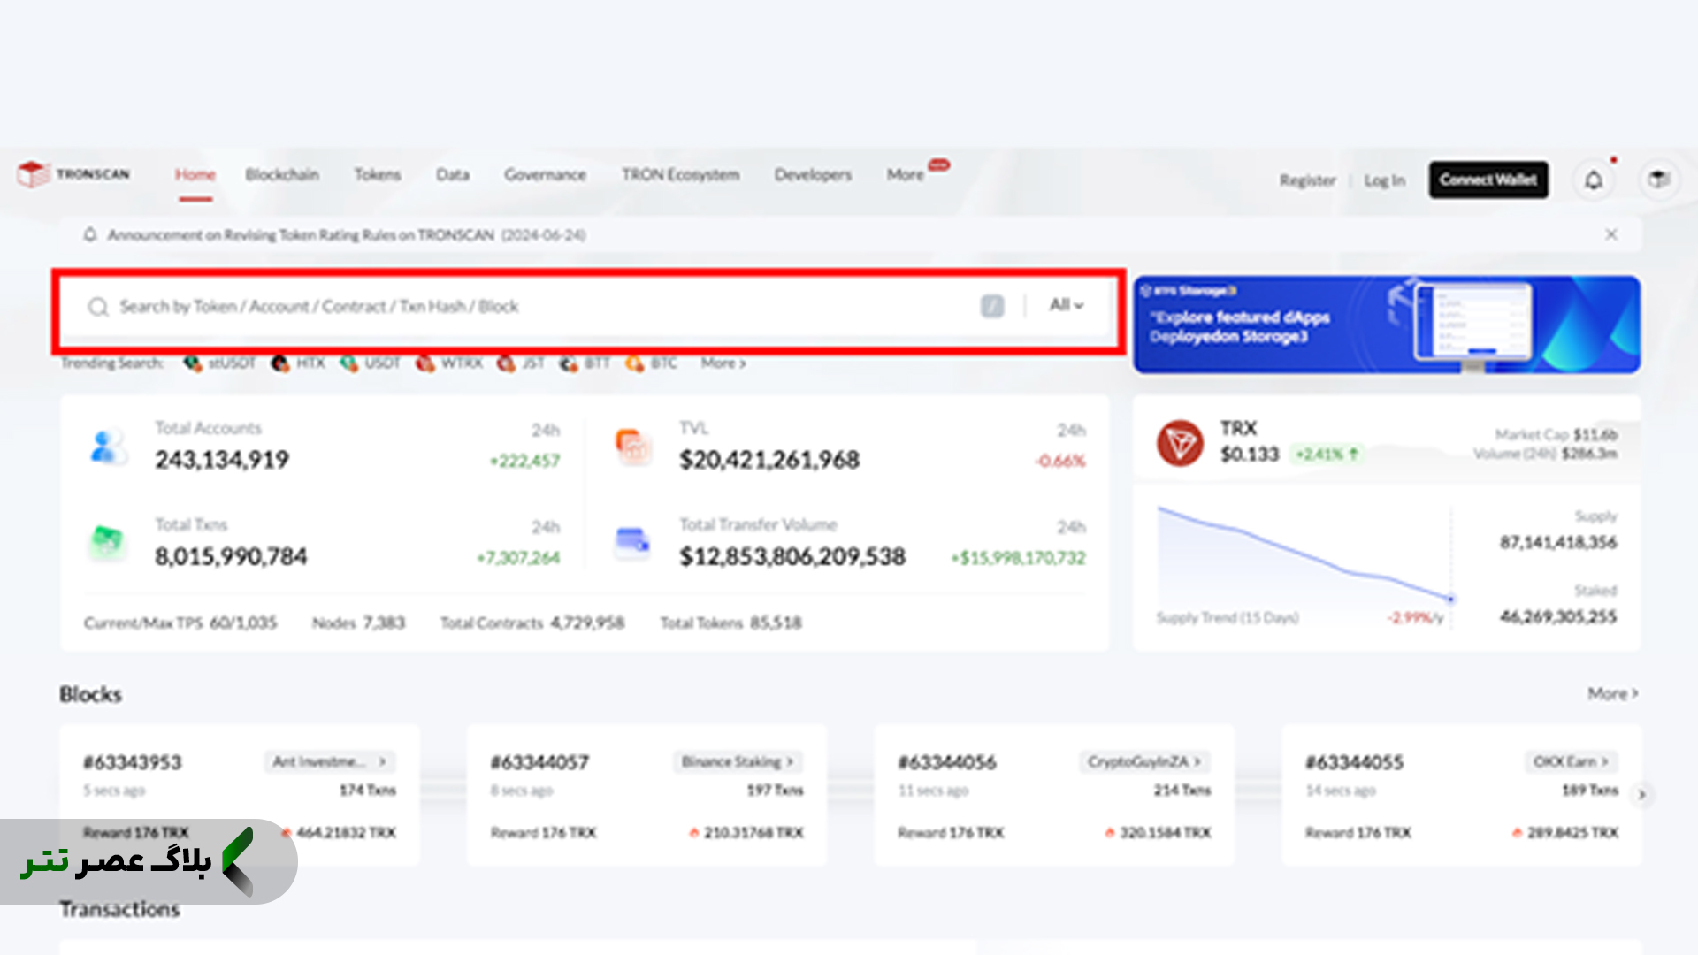Click the top-right cube icon
Screen dimensions: 1698x955
point(1658,180)
